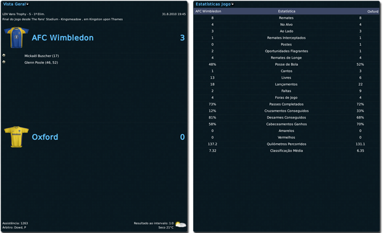Click the Oxford stats column header
The image size is (383, 233).
372,11
